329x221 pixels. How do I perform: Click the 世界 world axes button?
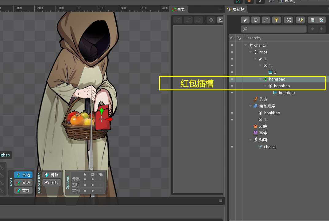click(23, 190)
